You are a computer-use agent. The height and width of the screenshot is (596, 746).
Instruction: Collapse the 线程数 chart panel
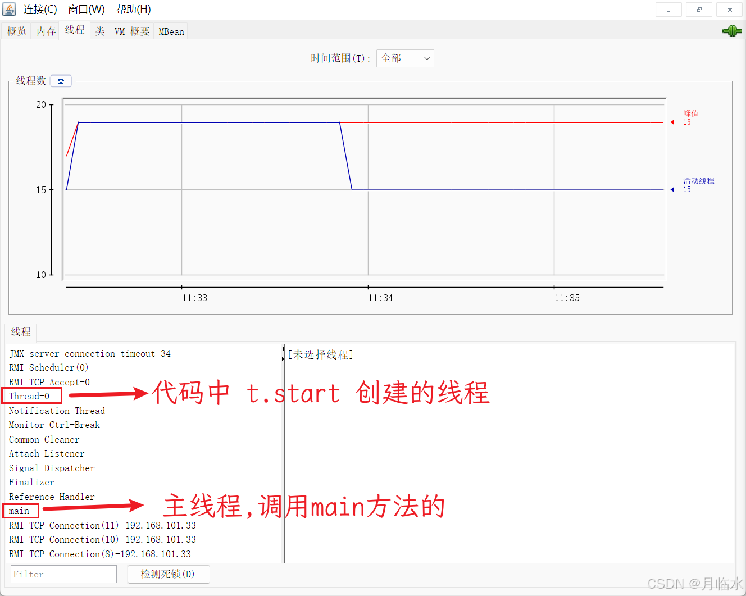coord(61,81)
